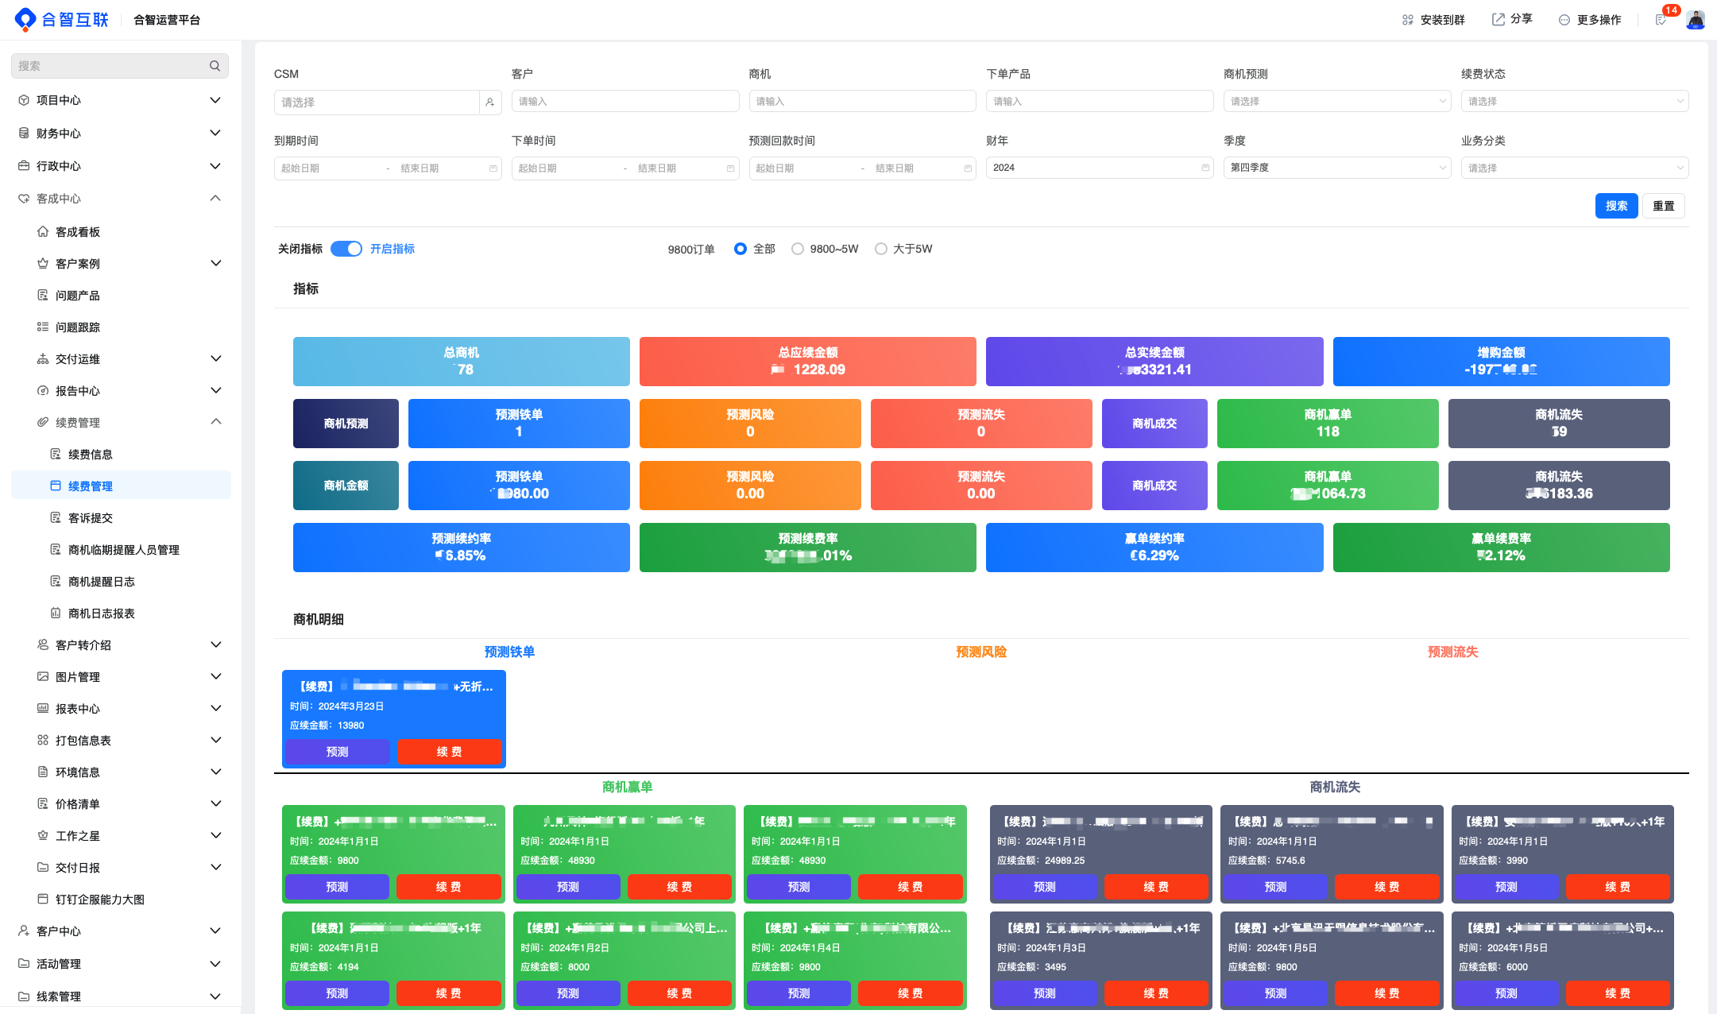Open notifications icon with badge 14

pos(1661,20)
